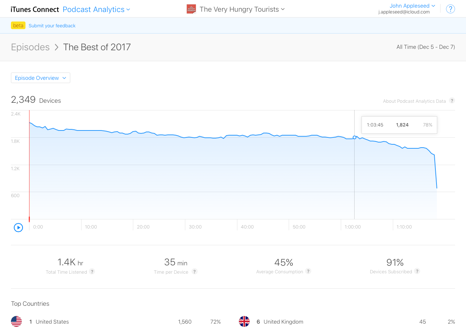This screenshot has height=328, width=466.
Task: Play the episode audio timeline
Action: tap(18, 227)
